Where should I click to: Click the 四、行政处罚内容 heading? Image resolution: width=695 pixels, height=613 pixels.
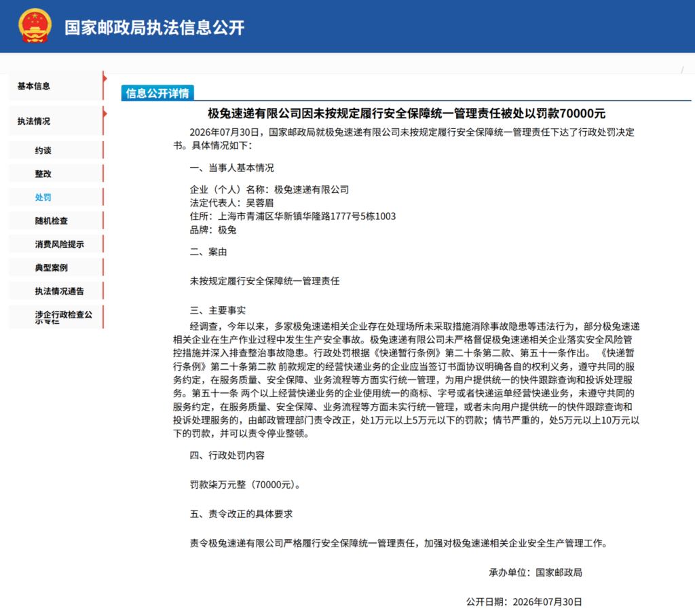(x=227, y=456)
